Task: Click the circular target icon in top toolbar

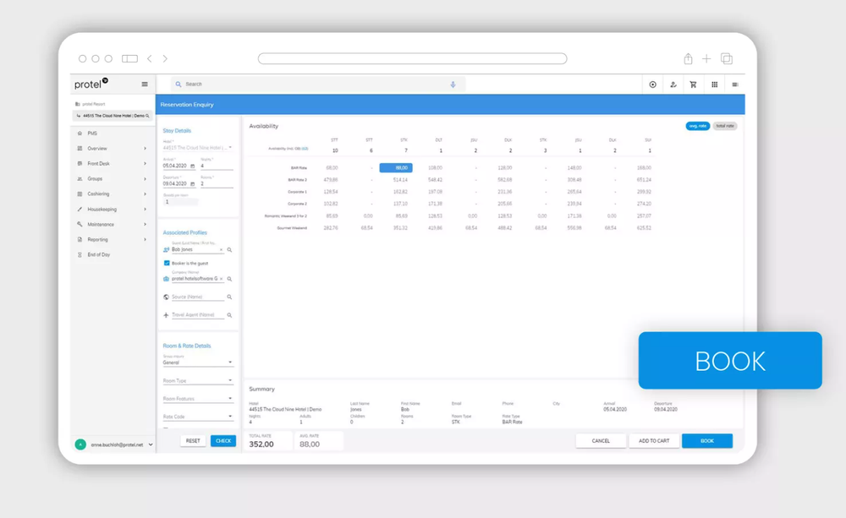Action: [653, 85]
